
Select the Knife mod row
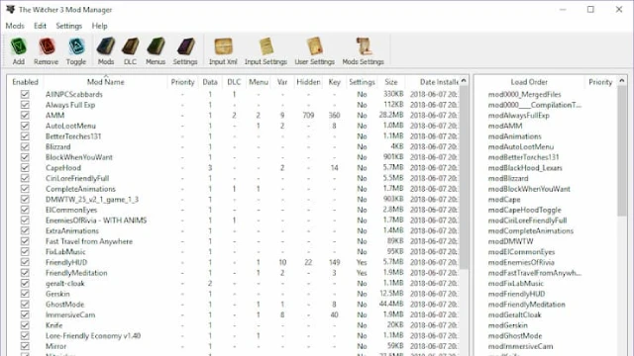(233, 325)
